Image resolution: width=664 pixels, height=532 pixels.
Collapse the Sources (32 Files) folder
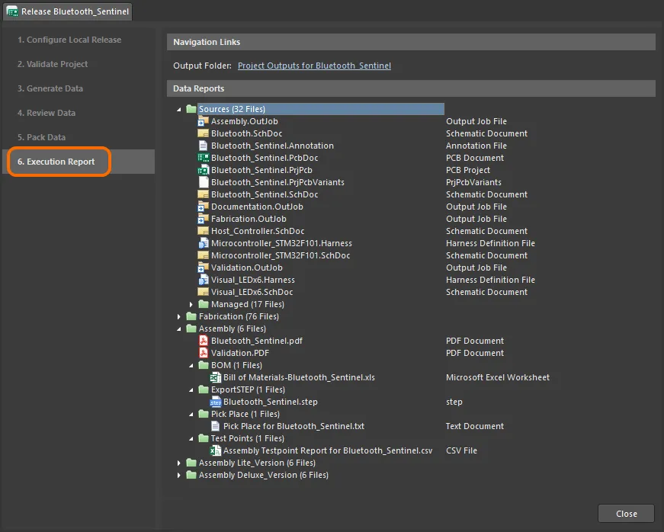pos(180,110)
